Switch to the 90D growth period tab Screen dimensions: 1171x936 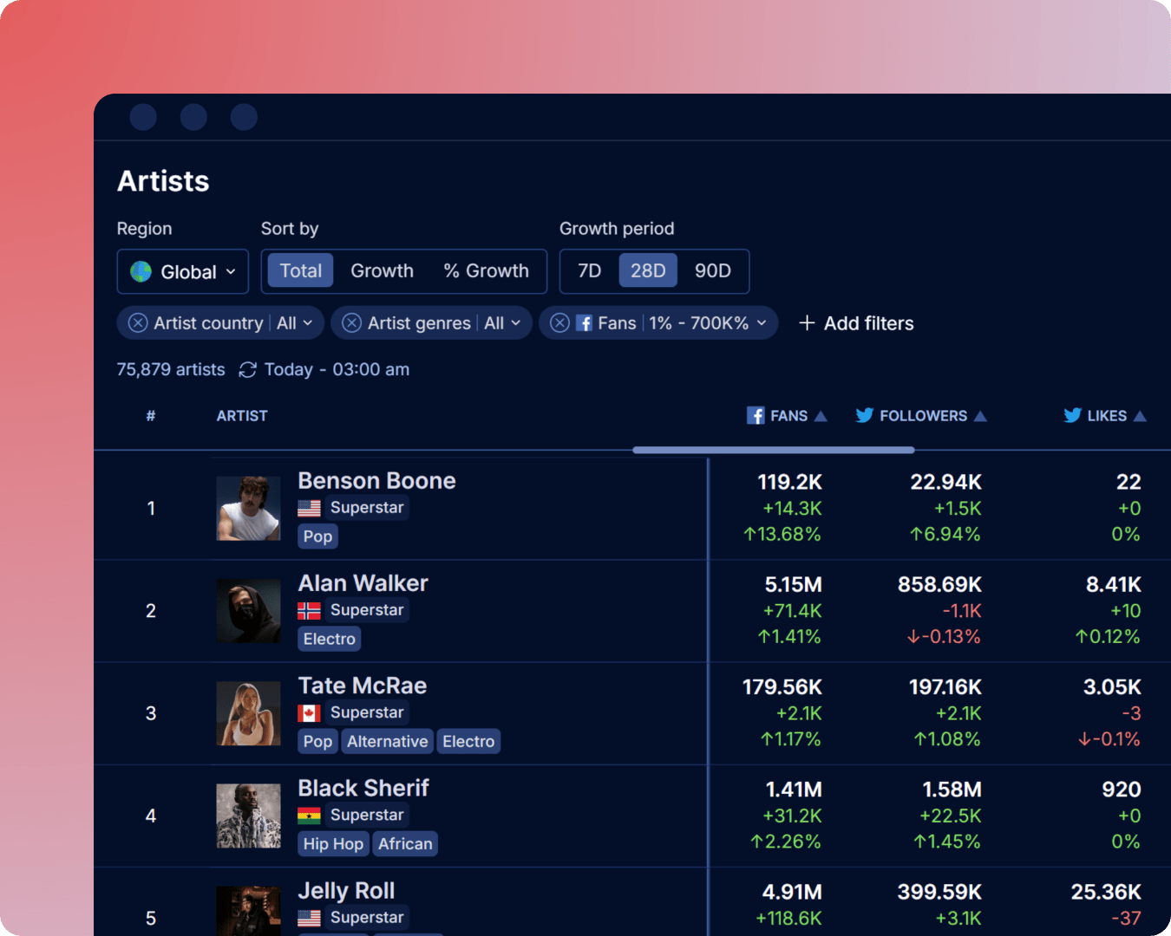point(712,270)
